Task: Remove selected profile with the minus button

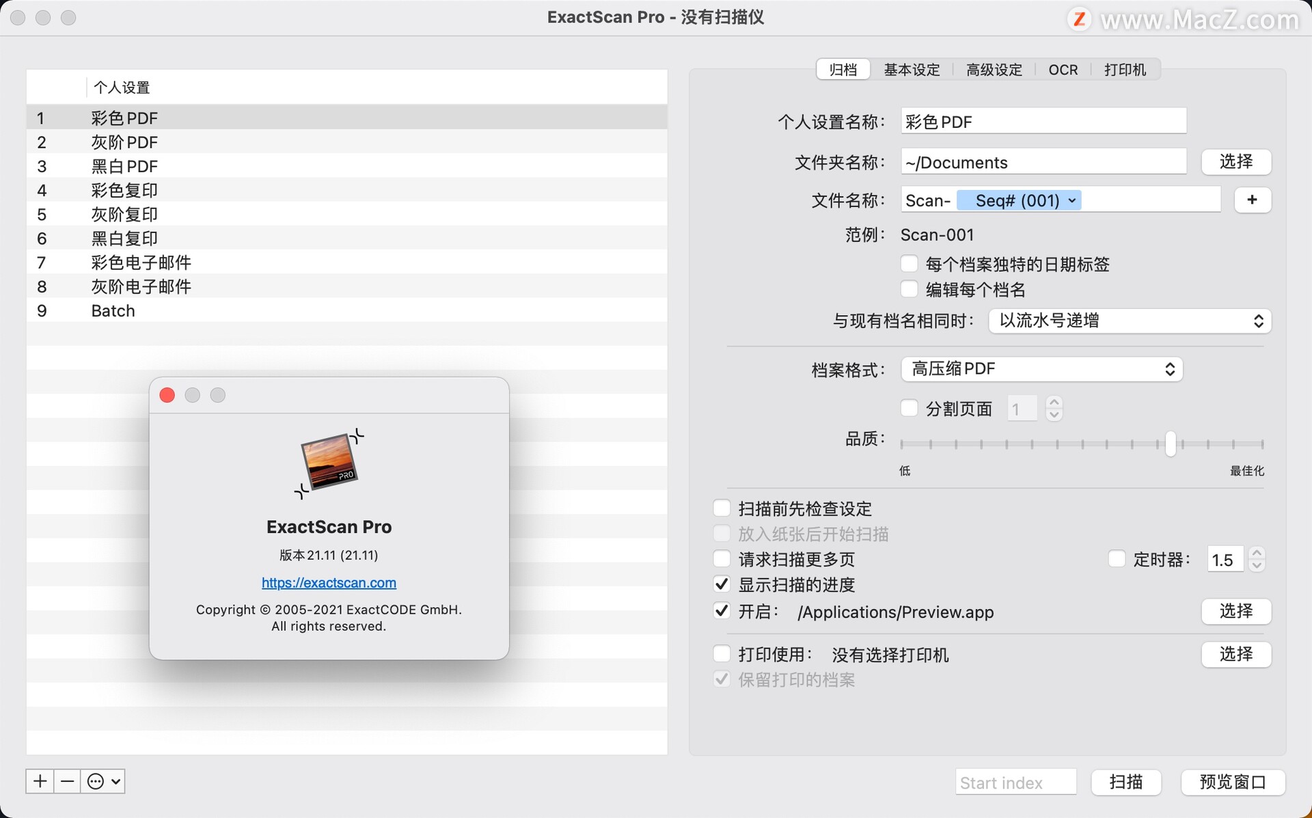Action: (x=67, y=781)
